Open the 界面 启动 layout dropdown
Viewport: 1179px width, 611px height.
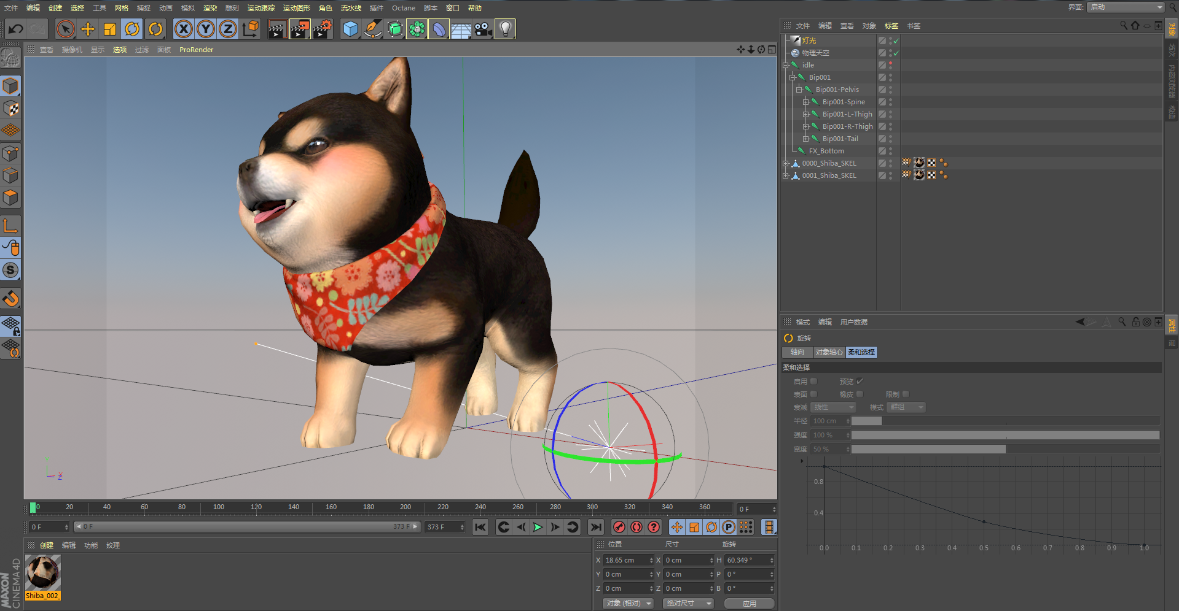[1126, 7]
